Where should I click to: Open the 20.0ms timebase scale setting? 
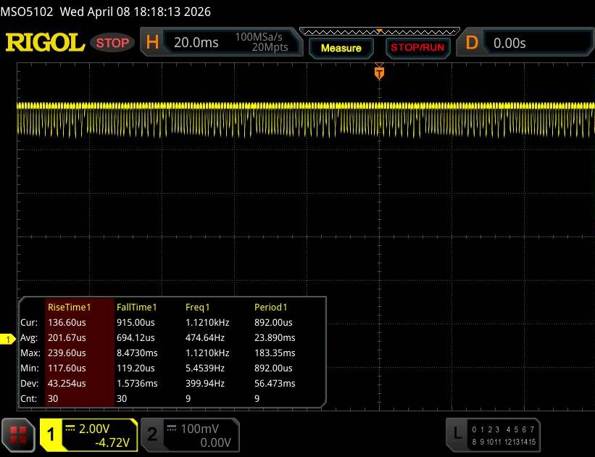pyautogui.click(x=196, y=43)
